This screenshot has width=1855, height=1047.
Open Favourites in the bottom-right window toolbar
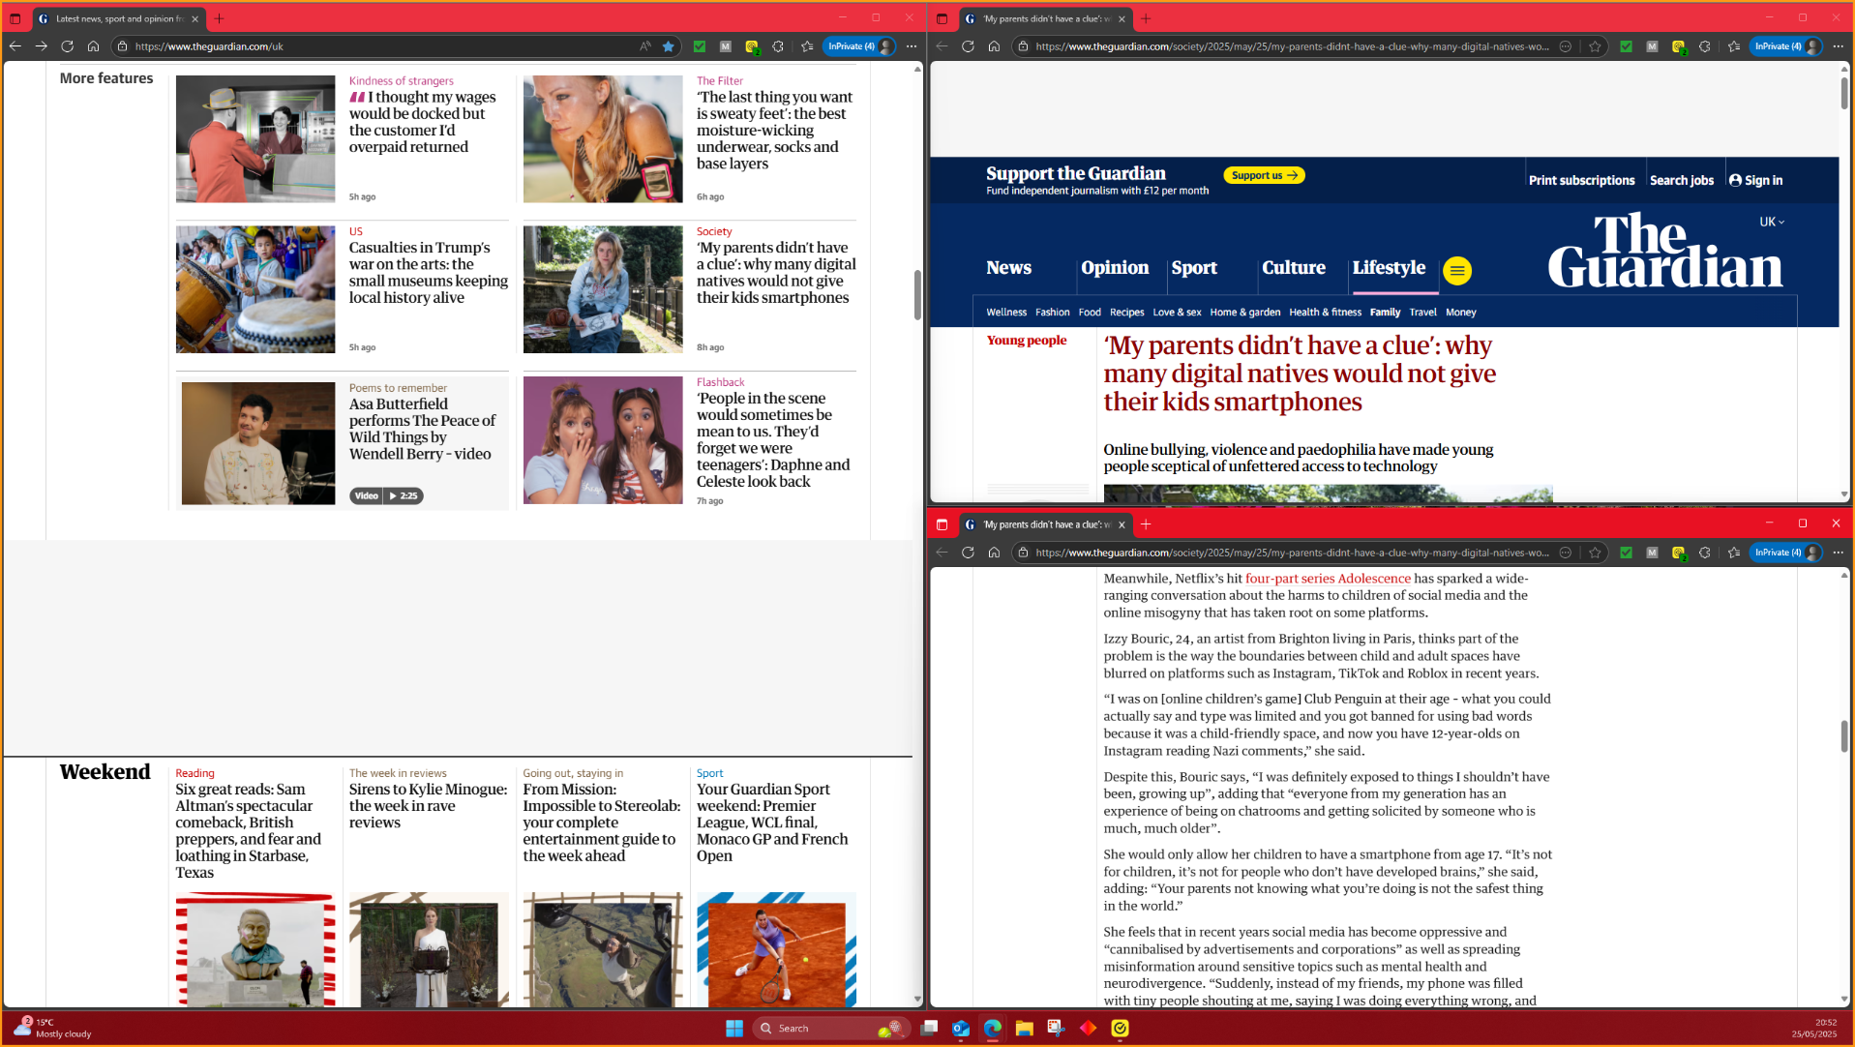(x=1734, y=553)
